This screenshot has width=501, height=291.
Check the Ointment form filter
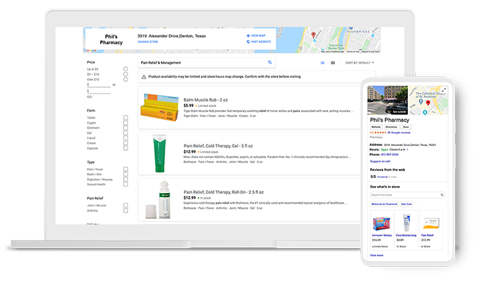[x=125, y=128]
